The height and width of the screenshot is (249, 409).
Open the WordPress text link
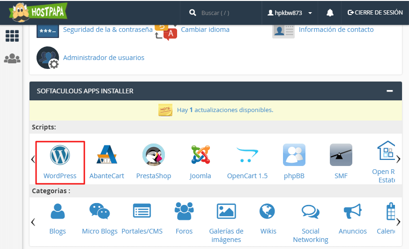[60, 176]
